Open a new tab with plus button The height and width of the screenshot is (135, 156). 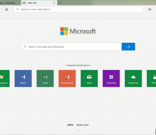coord(60,3)
